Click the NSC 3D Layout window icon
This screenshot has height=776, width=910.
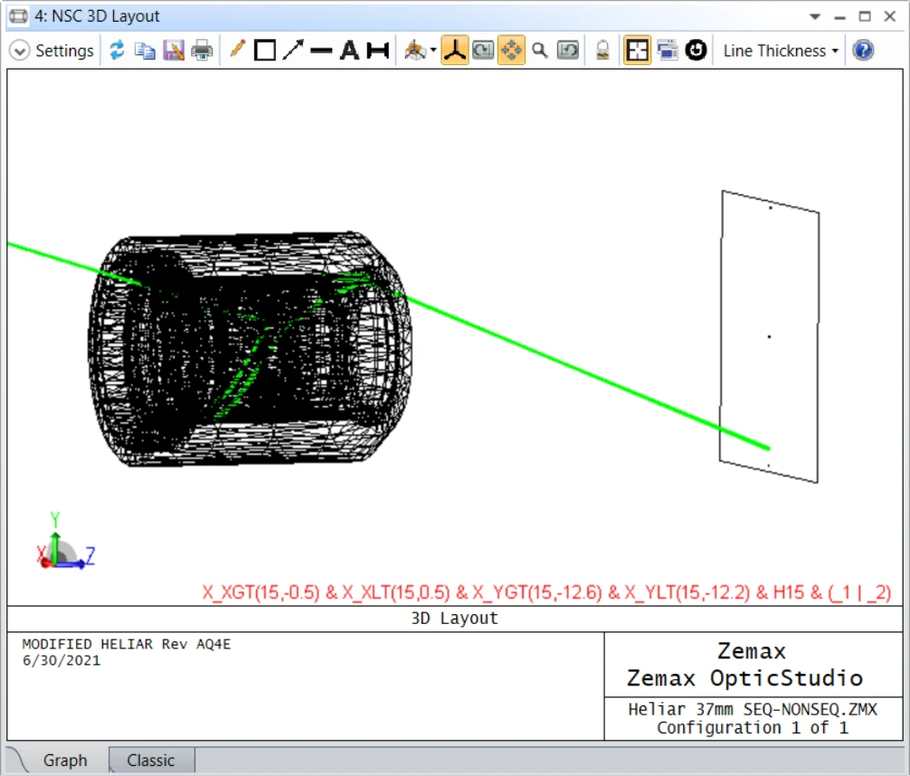(x=18, y=16)
